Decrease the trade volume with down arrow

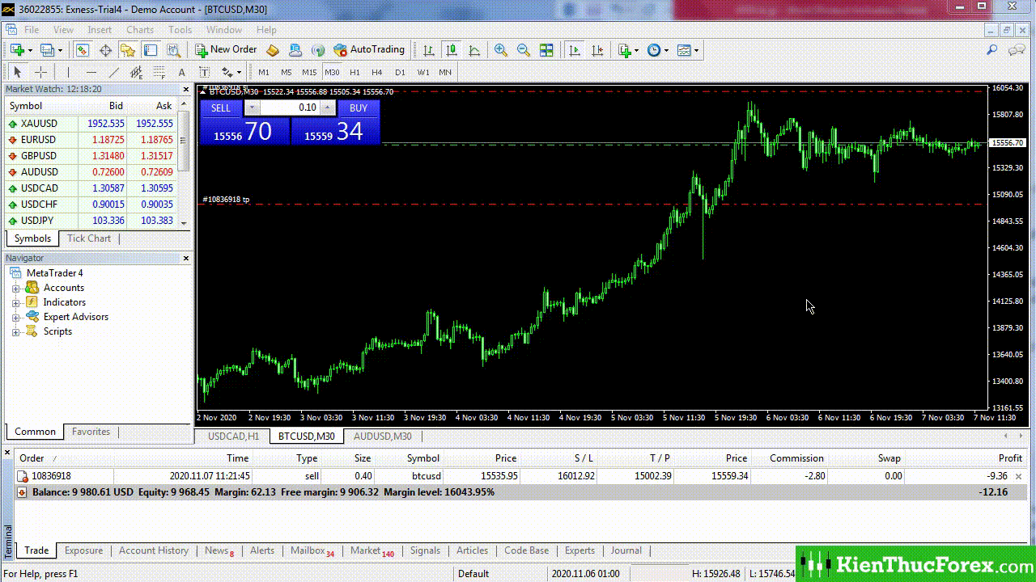click(252, 108)
